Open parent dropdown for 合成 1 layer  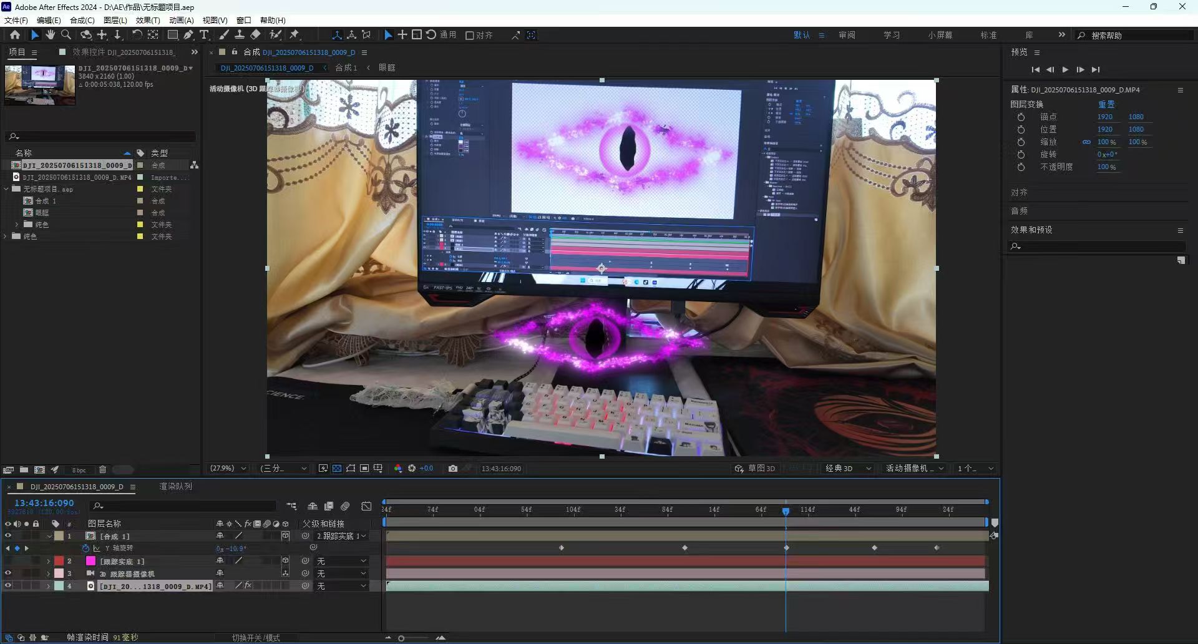[341, 536]
